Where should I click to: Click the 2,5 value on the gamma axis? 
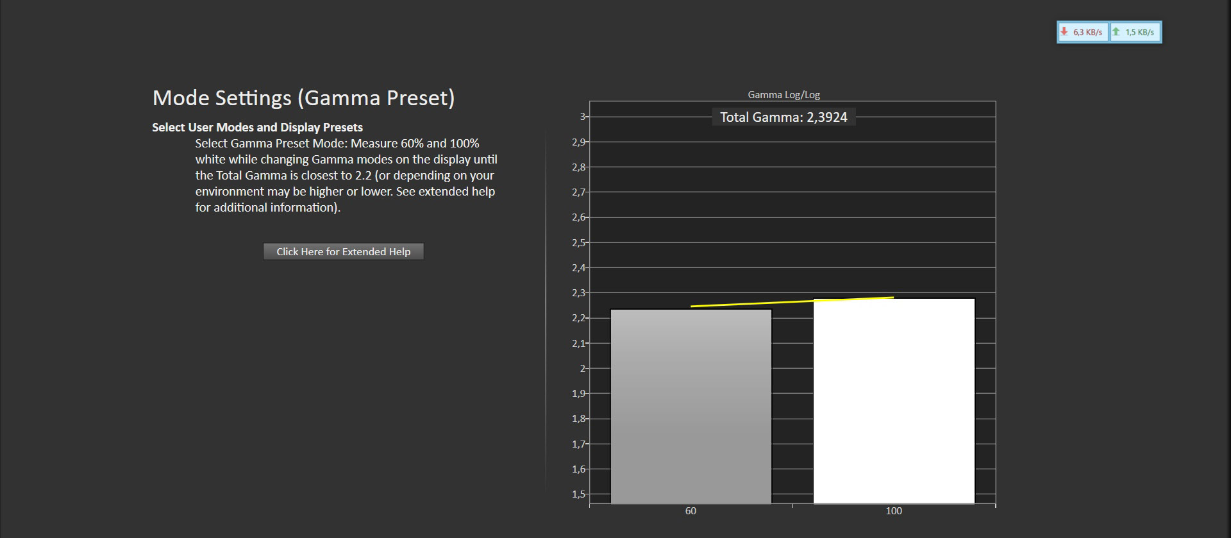point(578,242)
